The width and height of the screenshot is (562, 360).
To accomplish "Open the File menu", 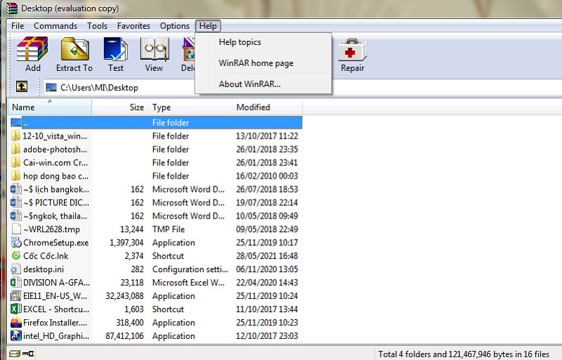I will pos(18,26).
